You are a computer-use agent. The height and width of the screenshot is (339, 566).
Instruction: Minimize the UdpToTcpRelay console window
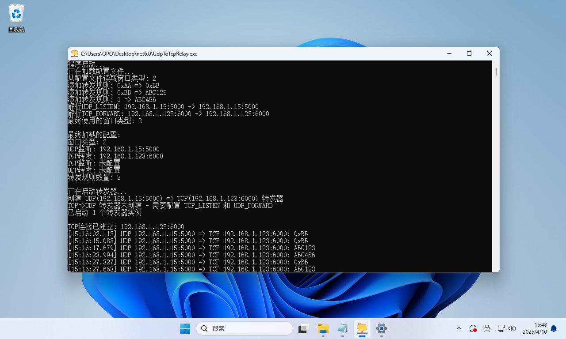click(x=449, y=53)
